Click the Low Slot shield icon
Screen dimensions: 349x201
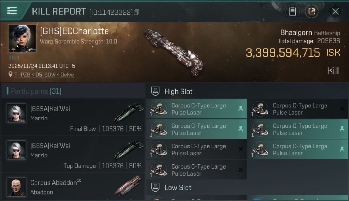pyautogui.click(x=155, y=187)
